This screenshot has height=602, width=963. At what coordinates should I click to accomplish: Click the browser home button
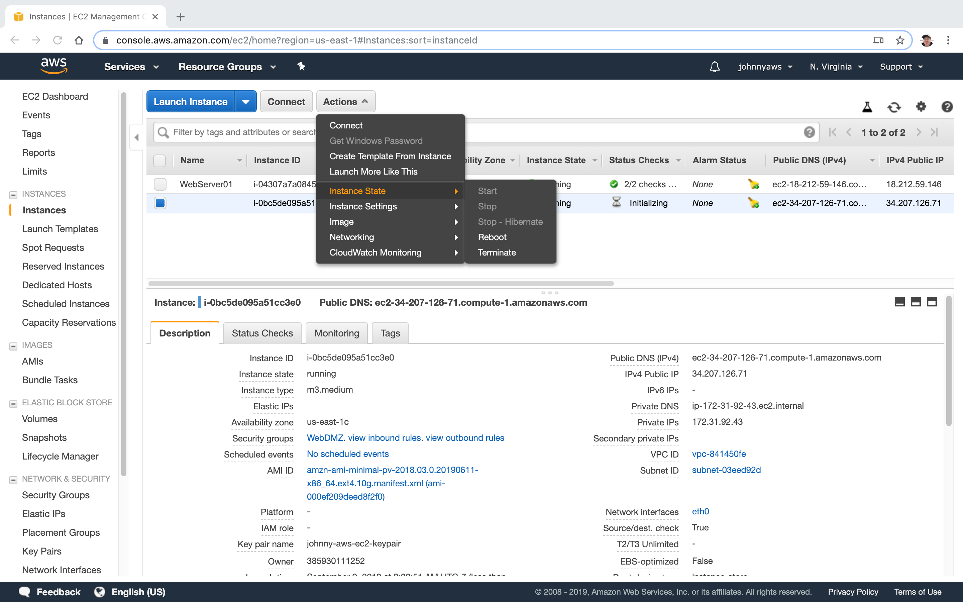(x=79, y=40)
